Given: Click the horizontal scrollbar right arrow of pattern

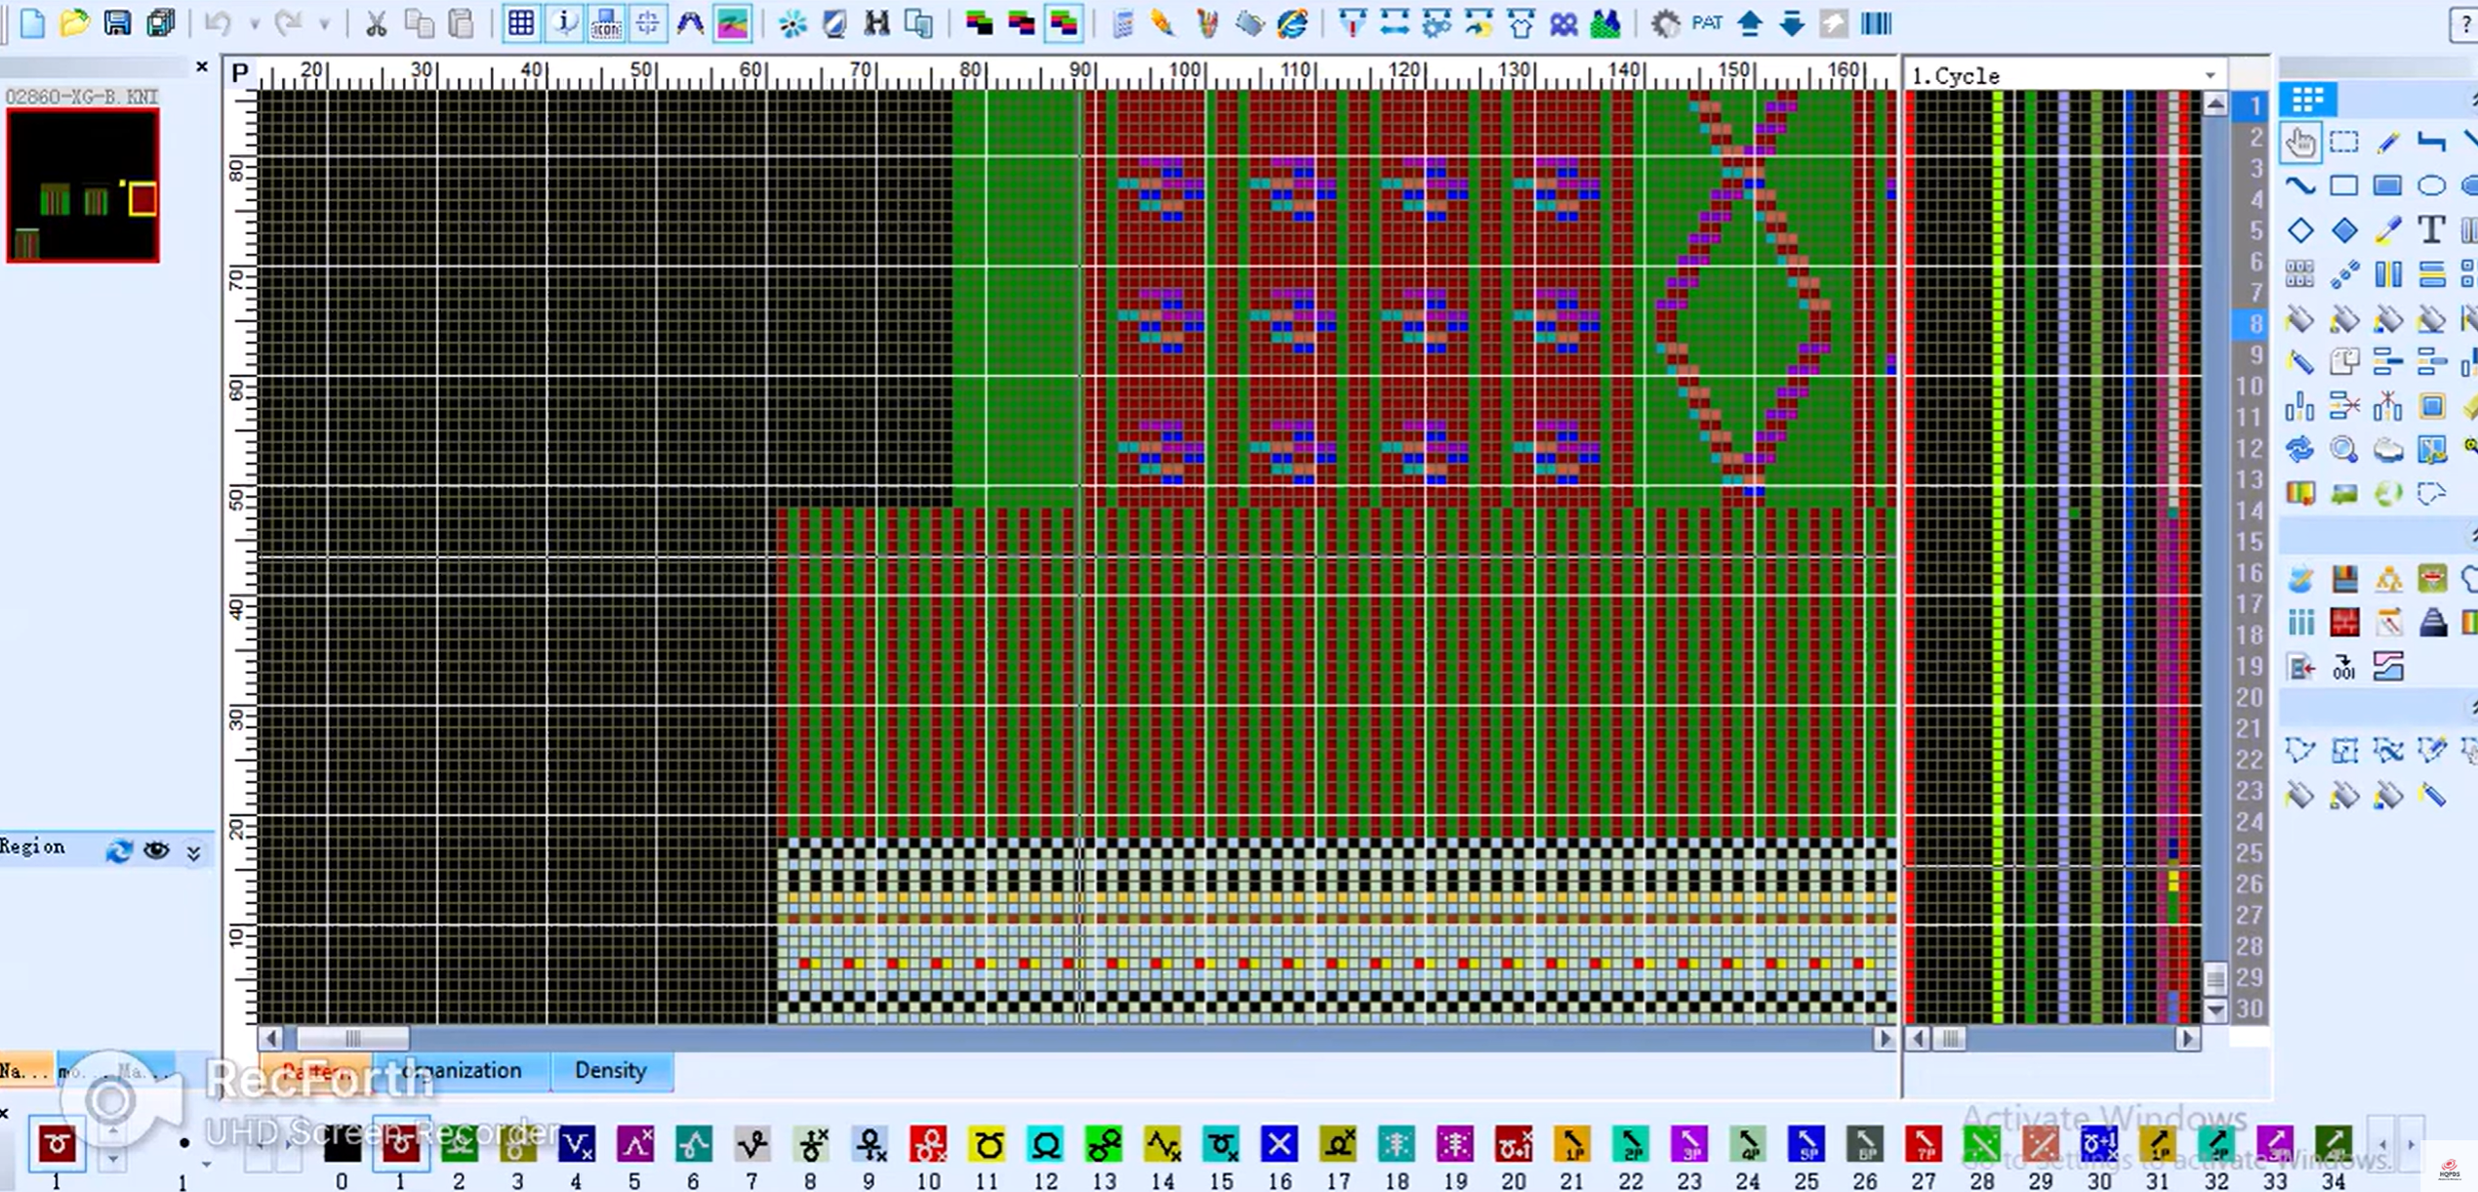Looking at the screenshot, I should (x=1885, y=1039).
